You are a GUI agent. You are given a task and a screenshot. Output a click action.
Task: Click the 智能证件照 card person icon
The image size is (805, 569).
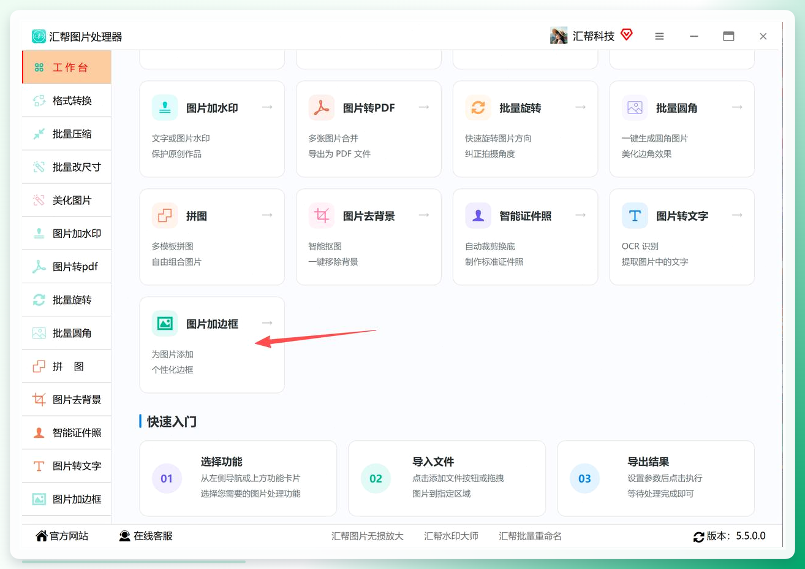478,216
